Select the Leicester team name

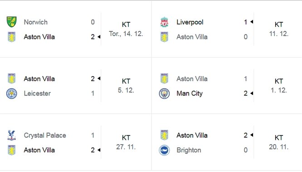pyautogui.click(x=37, y=93)
